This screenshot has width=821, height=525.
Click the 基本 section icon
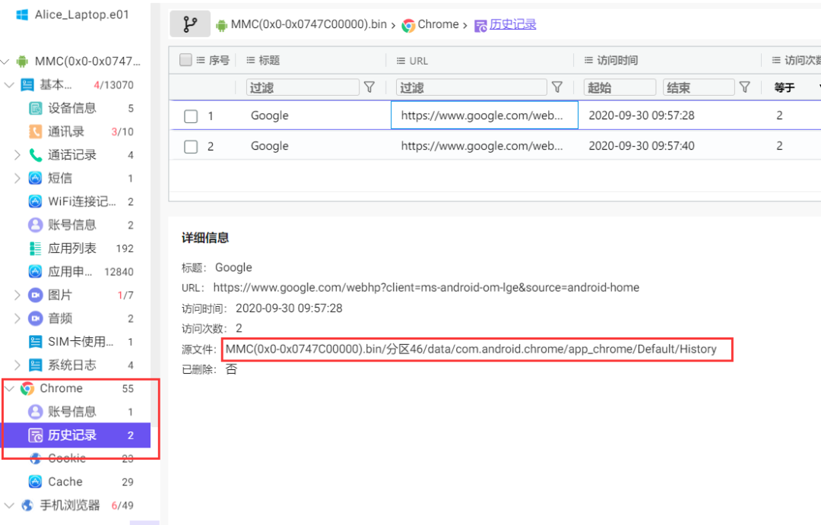(27, 85)
